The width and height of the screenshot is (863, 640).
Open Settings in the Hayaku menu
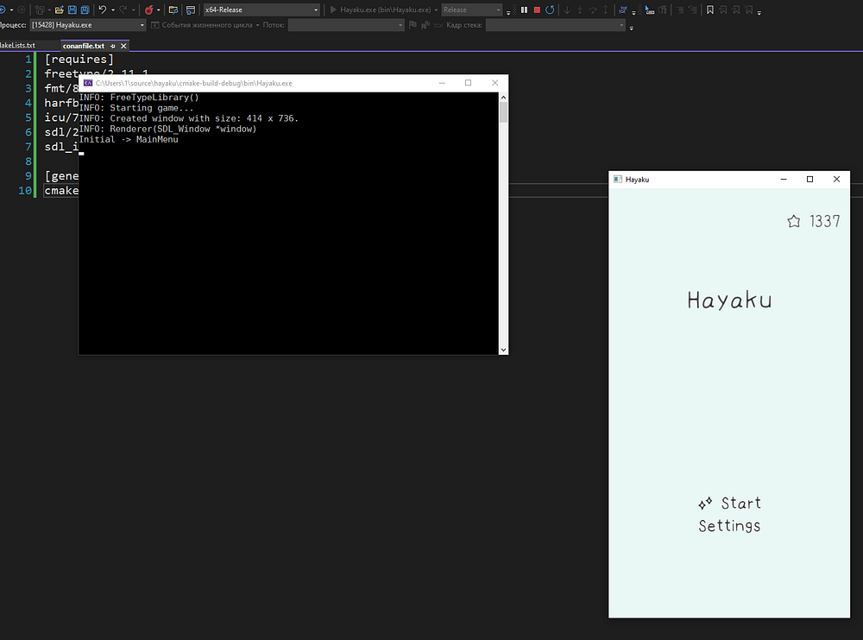[x=729, y=526]
